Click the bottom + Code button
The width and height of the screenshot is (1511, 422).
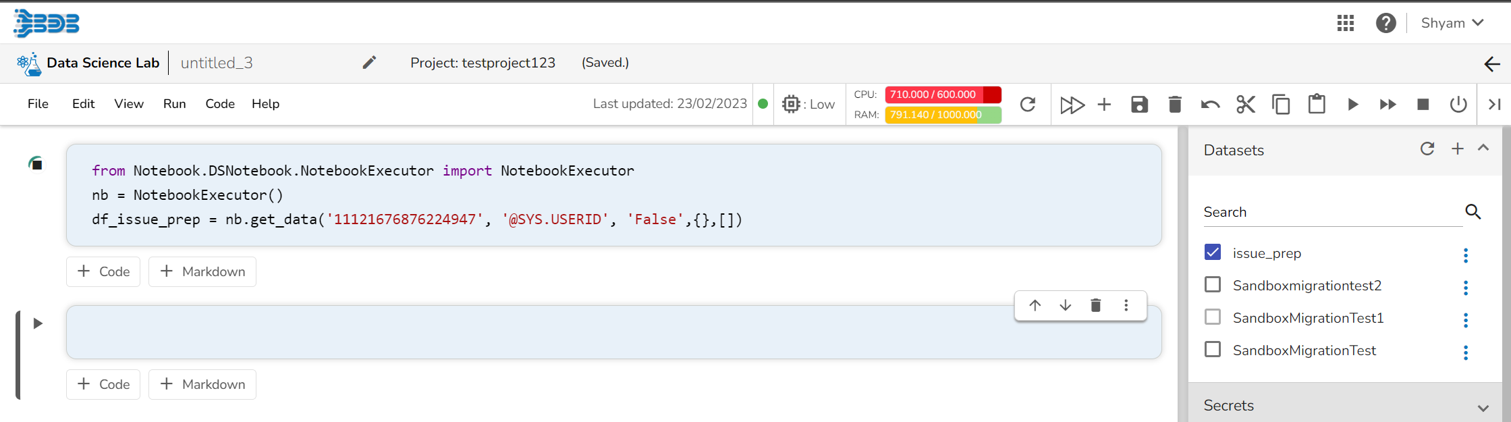[x=103, y=384]
